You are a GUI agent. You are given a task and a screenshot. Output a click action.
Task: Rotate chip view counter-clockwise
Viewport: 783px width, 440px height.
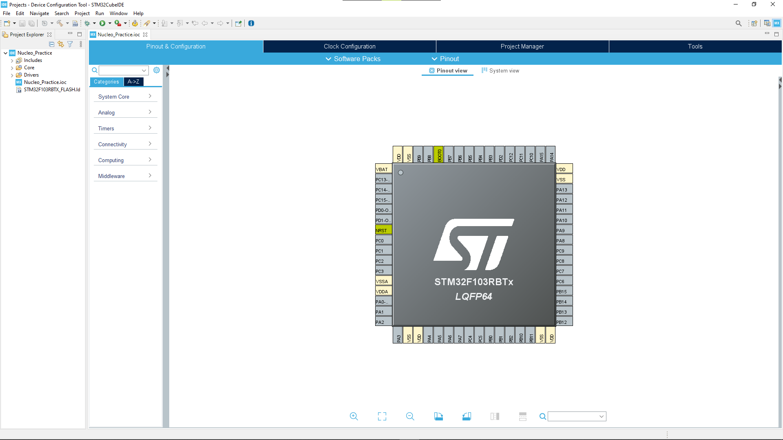(467, 416)
